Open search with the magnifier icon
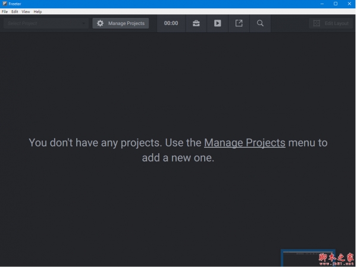 pos(260,23)
